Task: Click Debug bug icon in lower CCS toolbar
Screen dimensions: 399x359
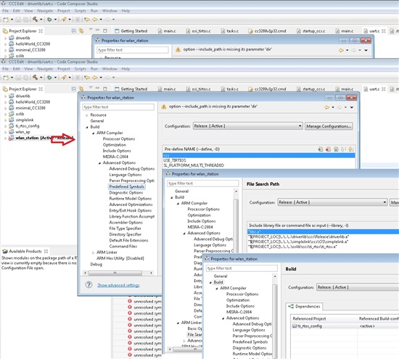Action: 49,78
